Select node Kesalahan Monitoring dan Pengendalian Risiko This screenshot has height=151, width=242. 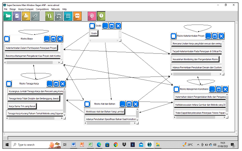[195, 59]
